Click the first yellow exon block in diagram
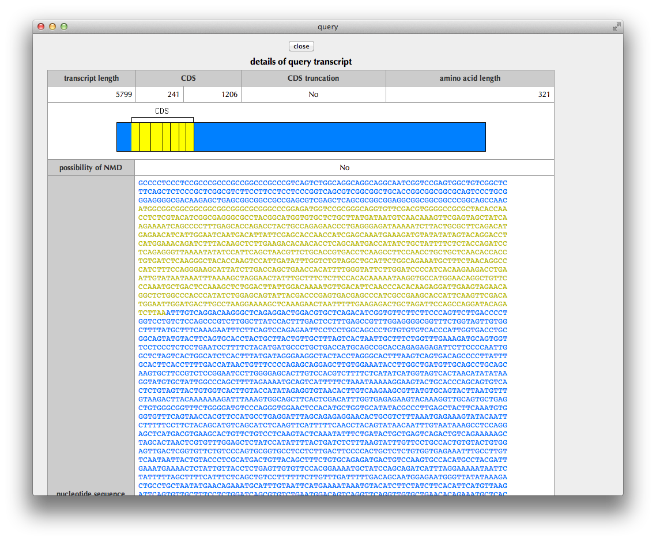 point(135,137)
